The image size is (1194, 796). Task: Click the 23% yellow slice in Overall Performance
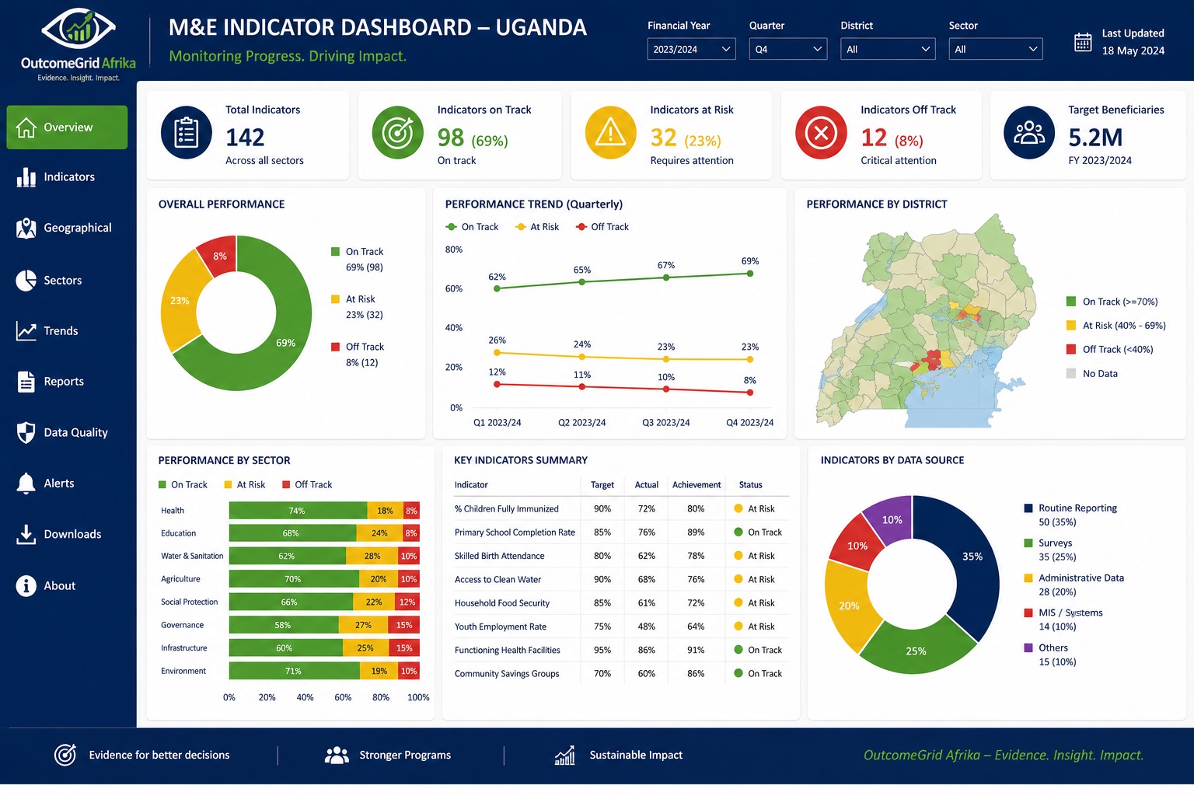(180, 302)
